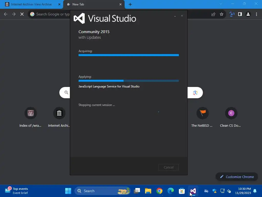Click the Cancel button in Visual Studio installer
The height and width of the screenshot is (197, 262).
coord(168,167)
